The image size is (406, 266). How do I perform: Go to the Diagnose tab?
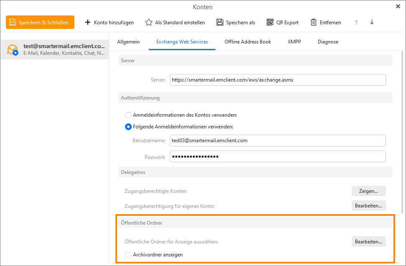tap(328, 42)
